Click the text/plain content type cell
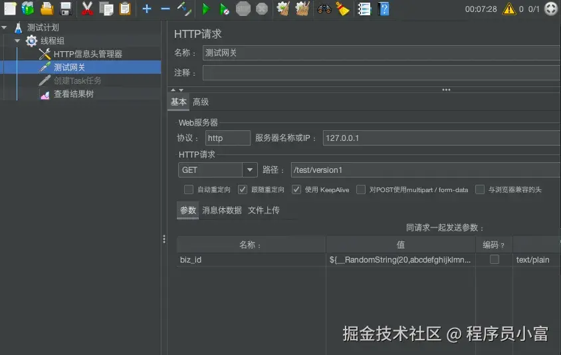This screenshot has height=355, width=561. pyautogui.click(x=536, y=260)
